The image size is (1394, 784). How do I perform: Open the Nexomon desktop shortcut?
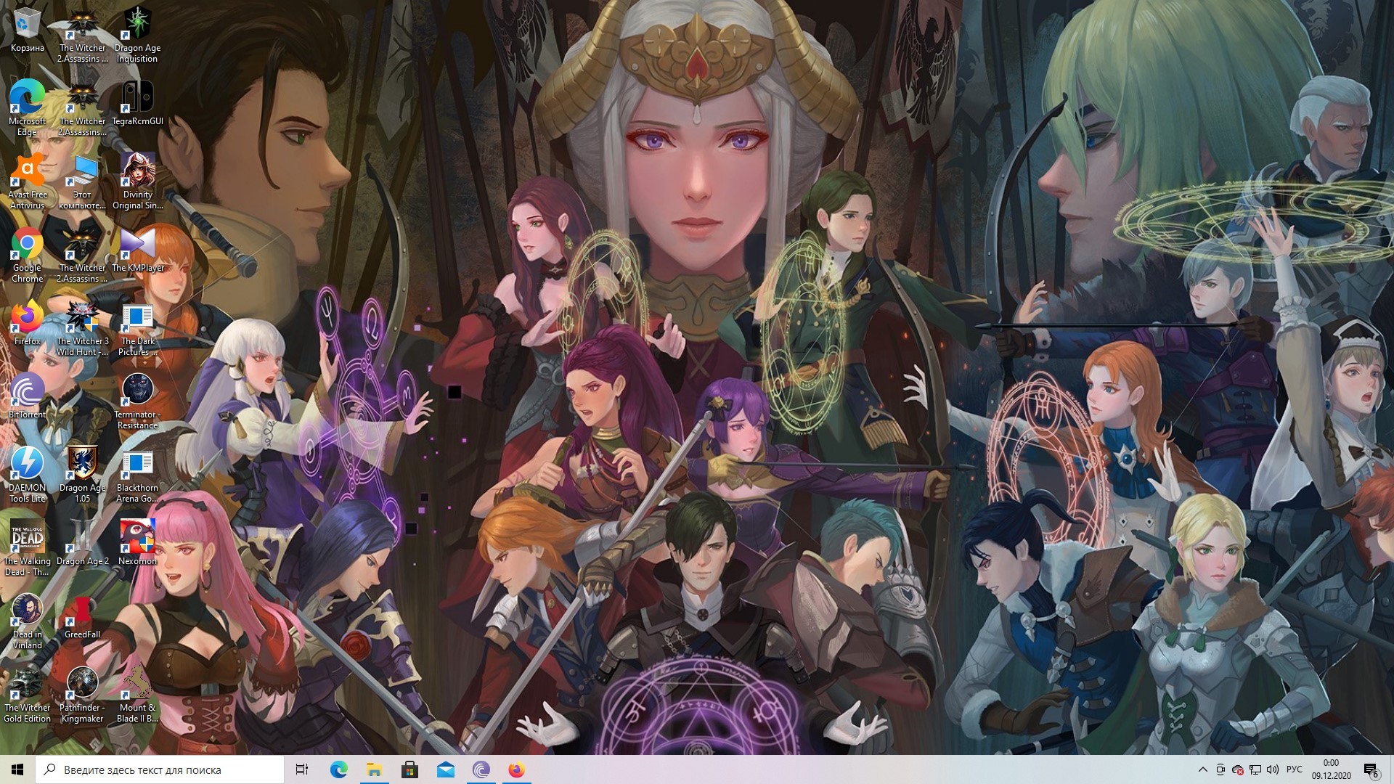137,539
